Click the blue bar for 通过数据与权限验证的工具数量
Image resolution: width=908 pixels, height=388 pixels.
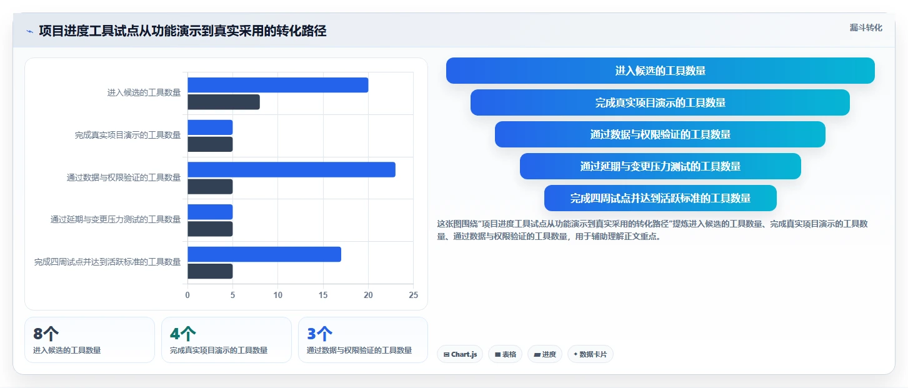click(x=291, y=169)
